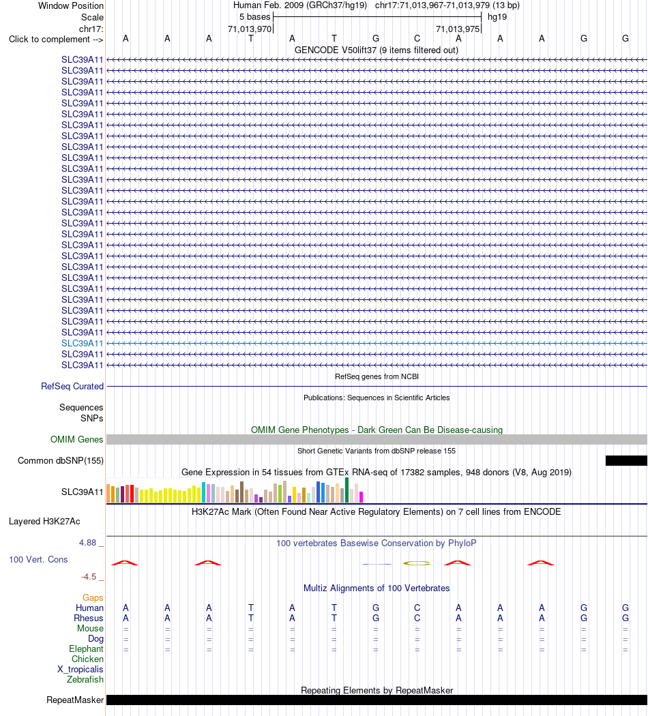Click 'Publications: Sequences in Scientific Articles' title
The height and width of the screenshot is (716, 648).
[x=377, y=398]
